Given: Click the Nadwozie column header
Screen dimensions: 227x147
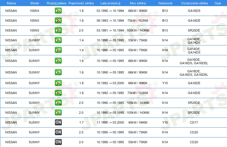Looking at the screenshot, I should [x=165, y=3].
